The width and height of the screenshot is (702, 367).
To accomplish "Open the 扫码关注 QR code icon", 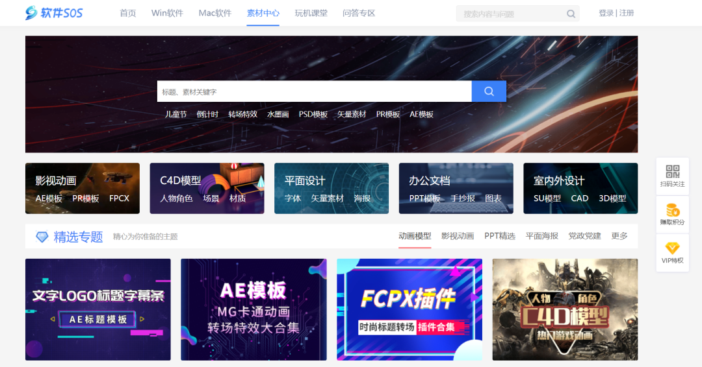I will [672, 172].
